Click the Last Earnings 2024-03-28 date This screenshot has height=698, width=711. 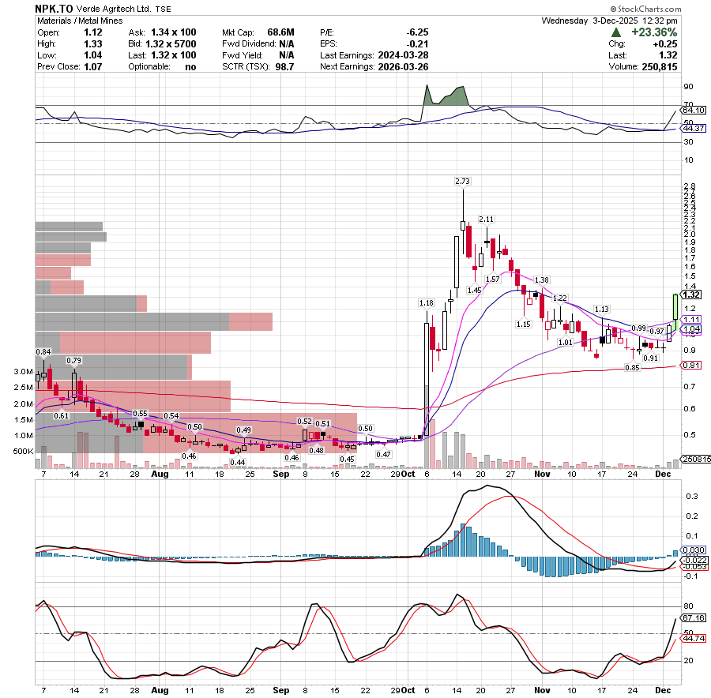[403, 55]
